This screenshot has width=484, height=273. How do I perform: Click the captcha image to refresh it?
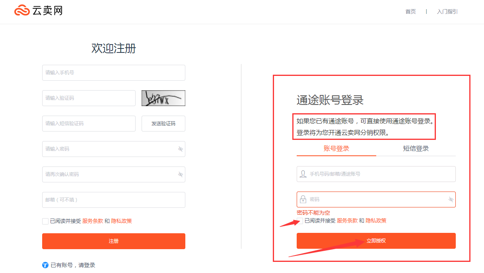coord(164,98)
